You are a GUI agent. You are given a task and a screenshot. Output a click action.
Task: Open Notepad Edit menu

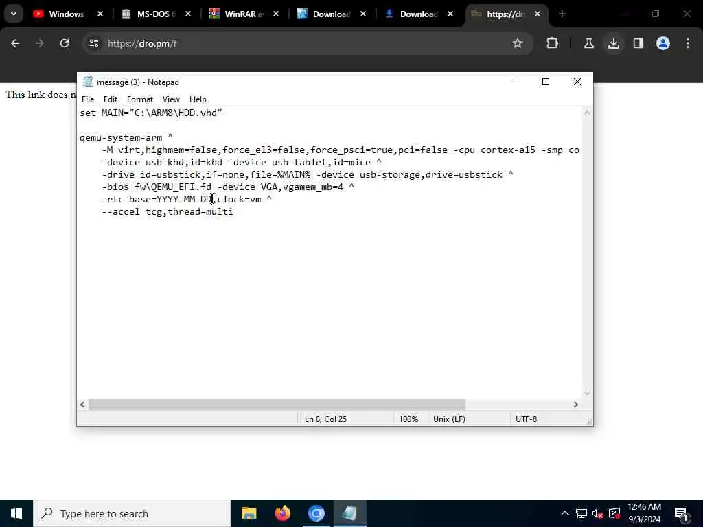(x=111, y=99)
